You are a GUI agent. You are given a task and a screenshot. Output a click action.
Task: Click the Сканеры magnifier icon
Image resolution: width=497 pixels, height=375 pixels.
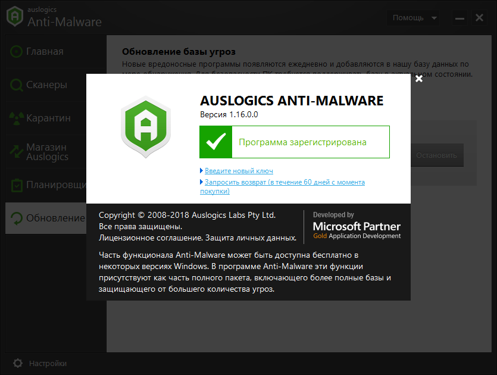pos(17,85)
